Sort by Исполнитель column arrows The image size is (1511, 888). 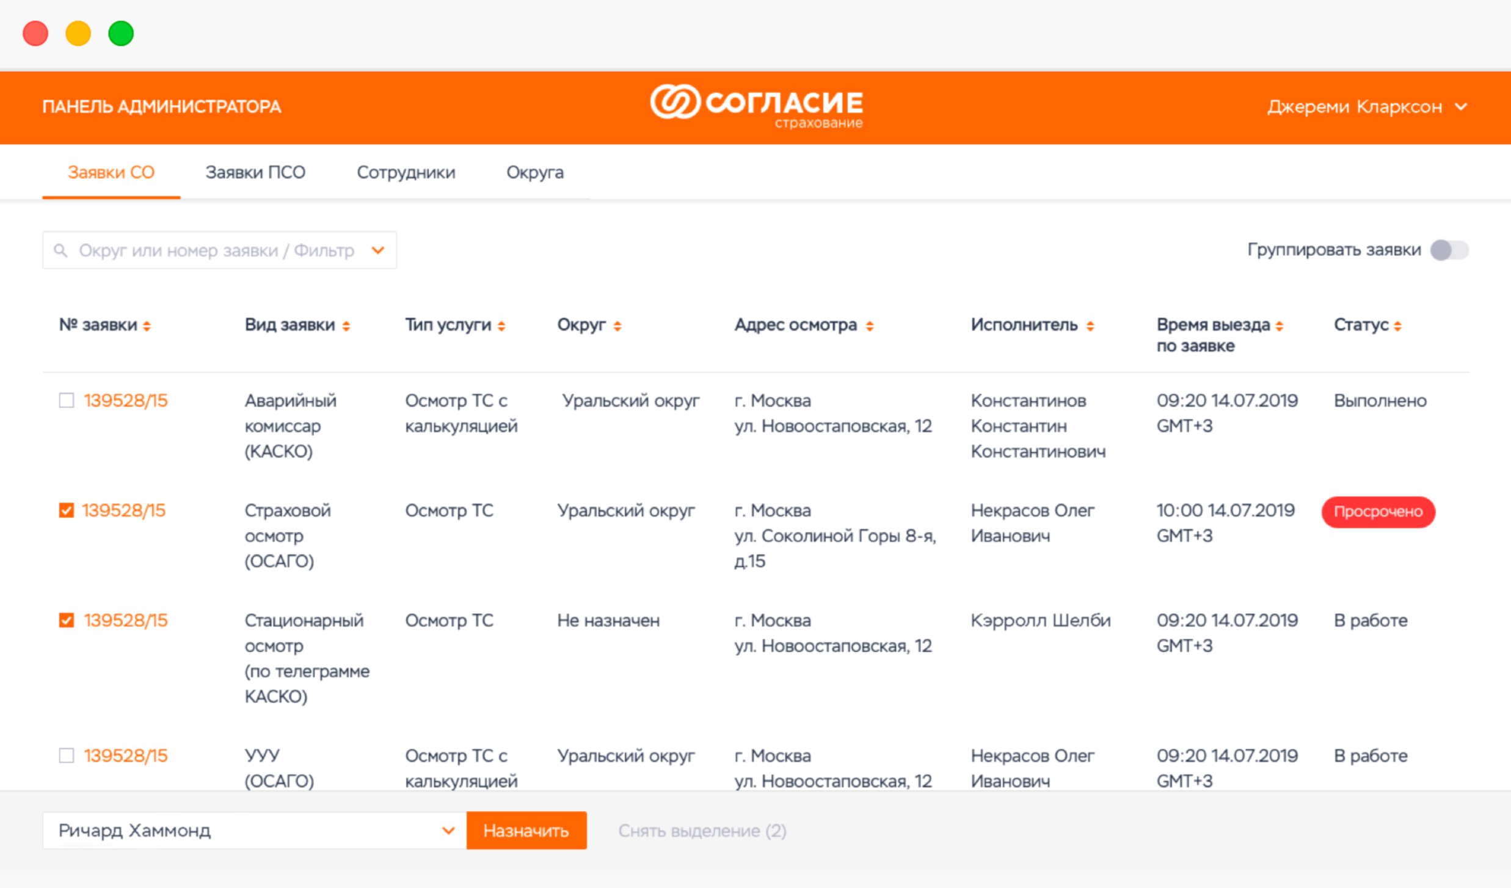pyautogui.click(x=1090, y=326)
